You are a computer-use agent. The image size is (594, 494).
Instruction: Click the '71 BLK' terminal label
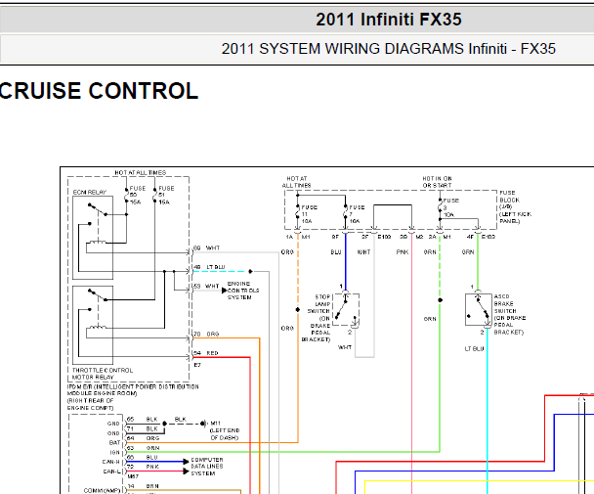coord(143,428)
